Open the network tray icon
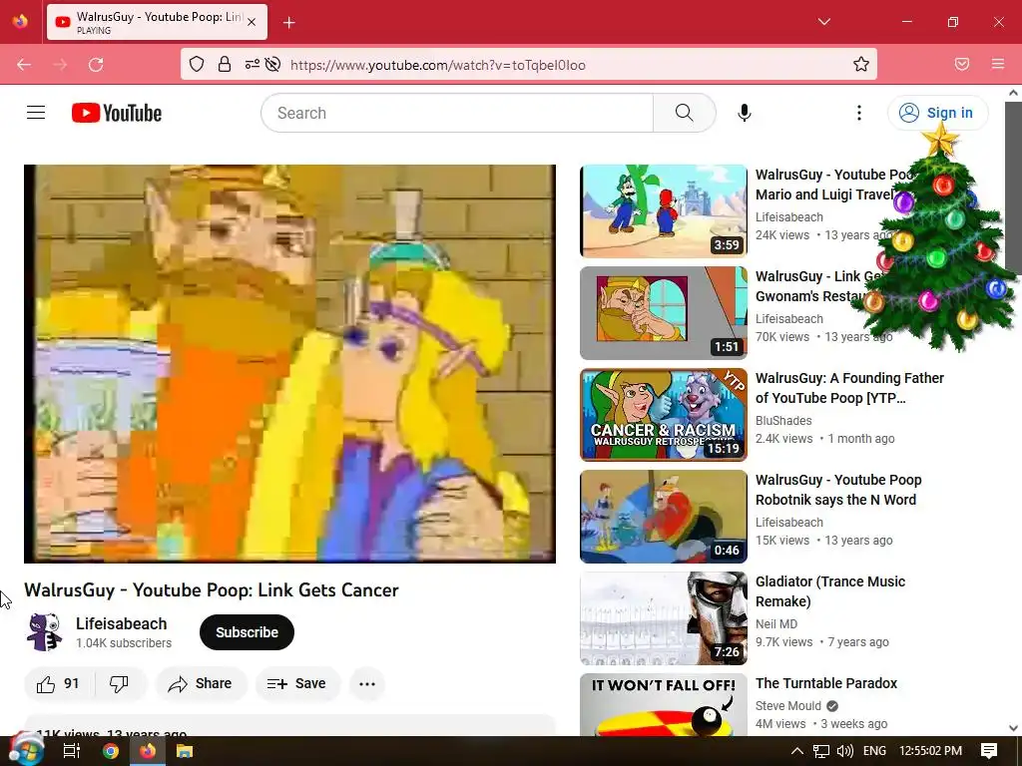This screenshot has height=766, width=1022. pyautogui.click(x=821, y=751)
